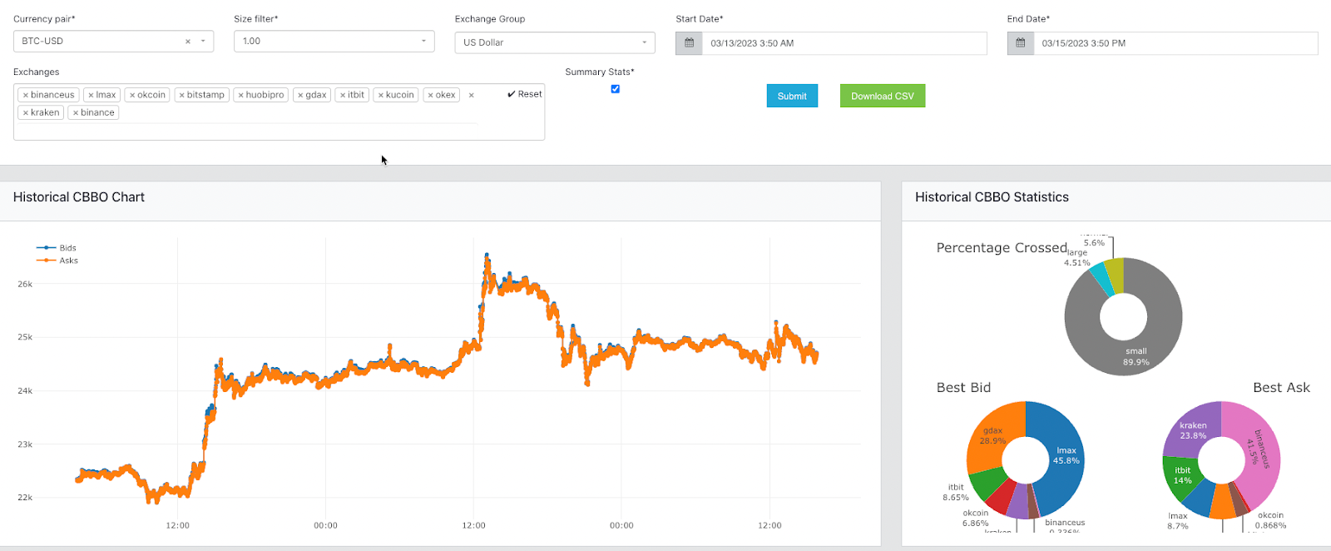Open the Currency pair dropdown
Viewport: 1331px width, 551px height.
point(203,42)
